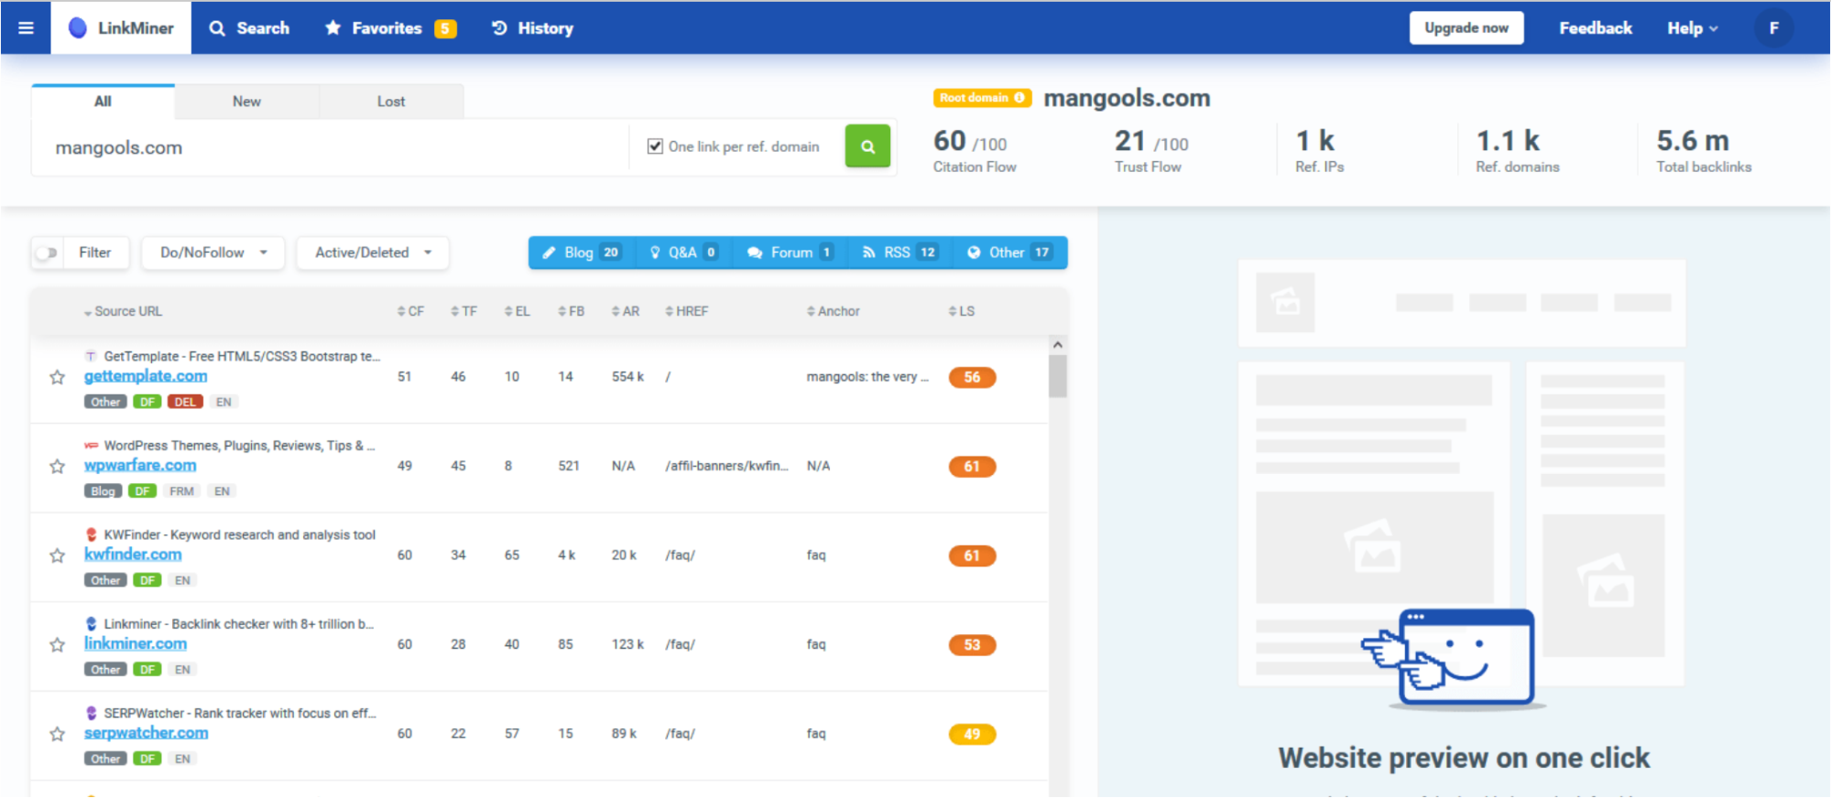The width and height of the screenshot is (1831, 798).
Task: Sort by LS column
Action: pos(961,311)
